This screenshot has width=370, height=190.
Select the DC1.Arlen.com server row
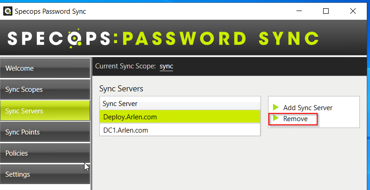(x=180, y=130)
